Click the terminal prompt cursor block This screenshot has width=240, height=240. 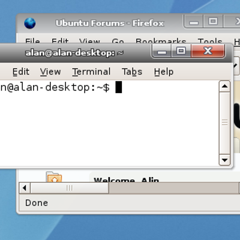119,87
